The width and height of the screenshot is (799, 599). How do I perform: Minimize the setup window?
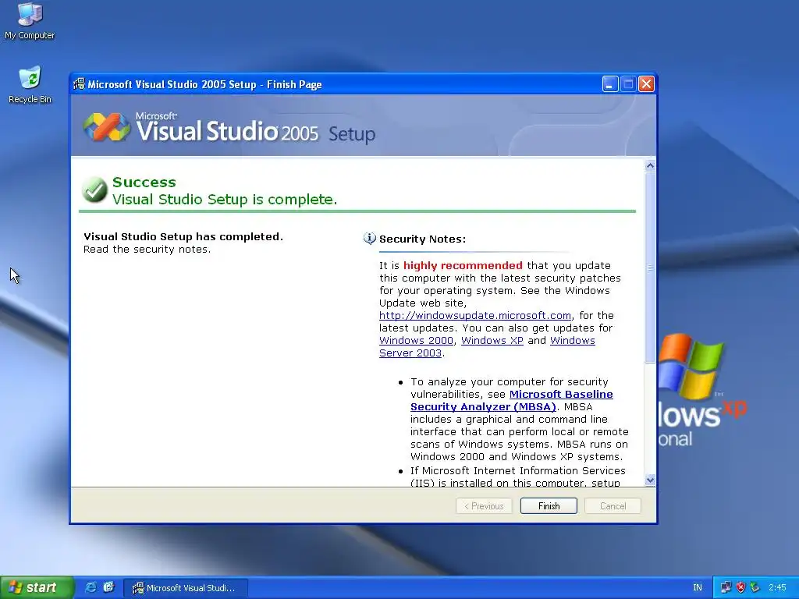[610, 84]
